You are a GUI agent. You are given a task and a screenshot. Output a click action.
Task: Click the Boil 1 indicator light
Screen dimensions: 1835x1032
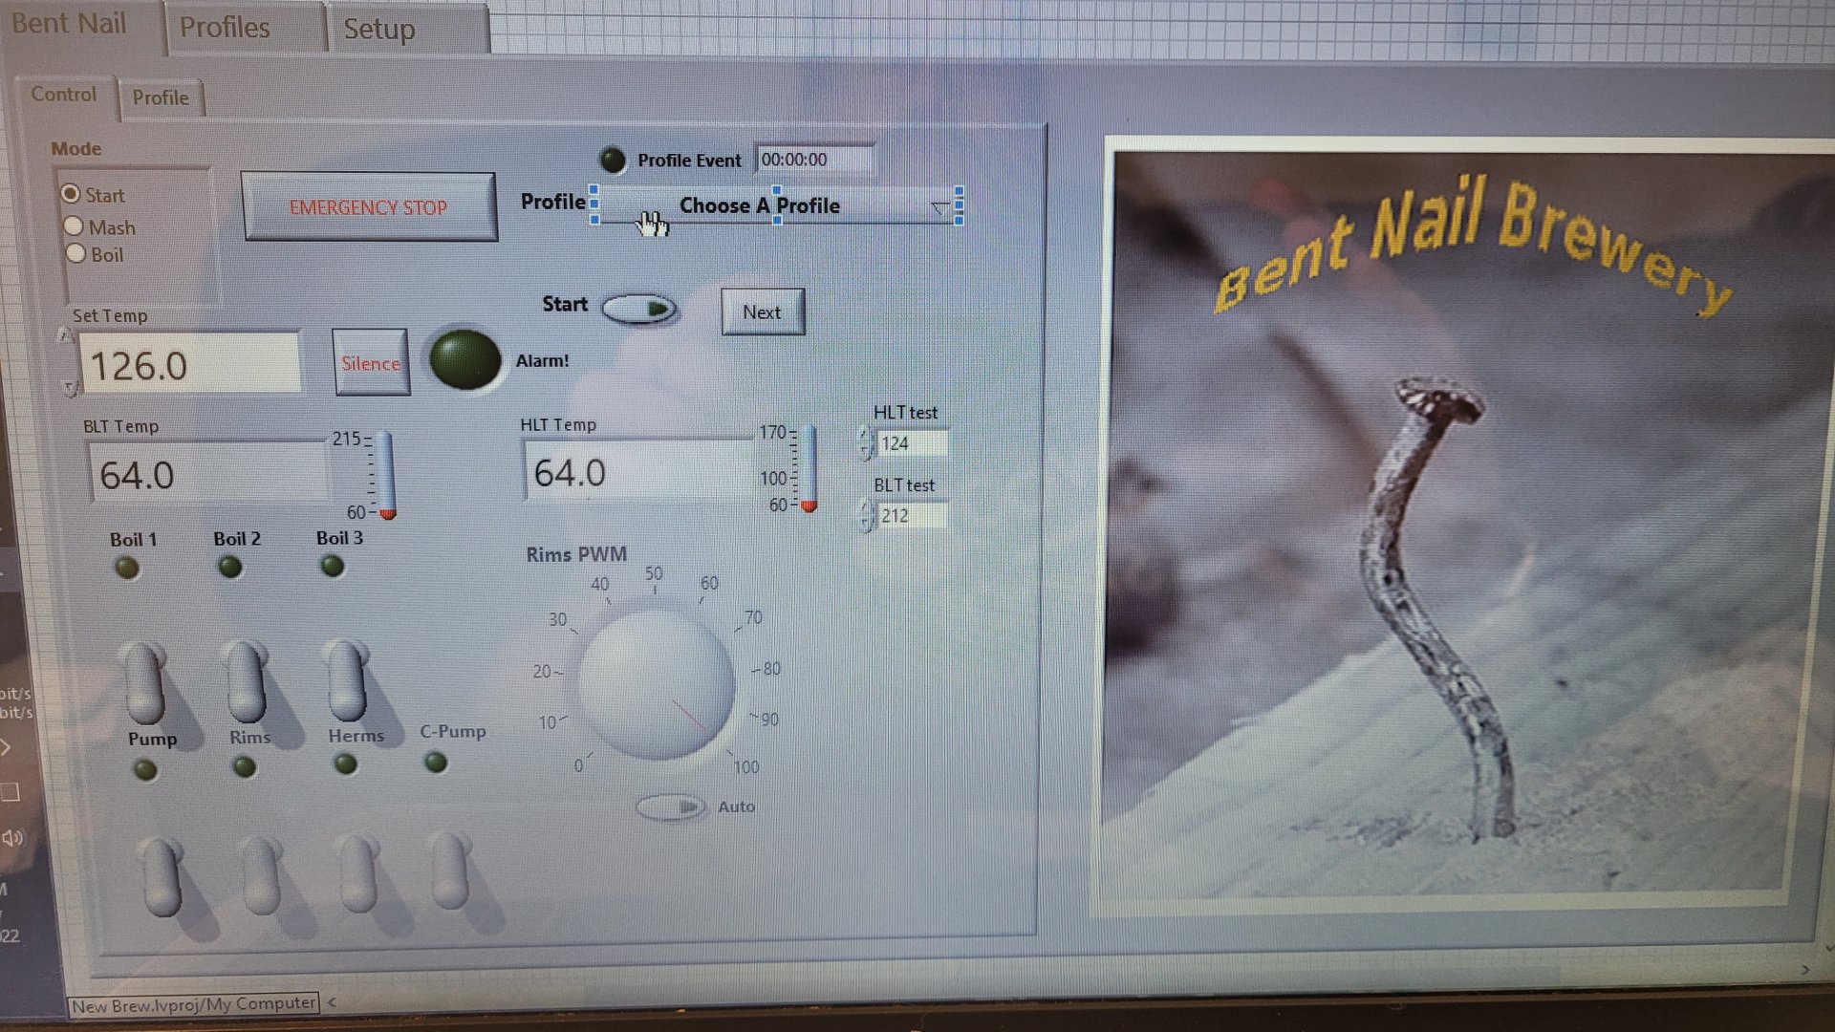[x=126, y=569]
